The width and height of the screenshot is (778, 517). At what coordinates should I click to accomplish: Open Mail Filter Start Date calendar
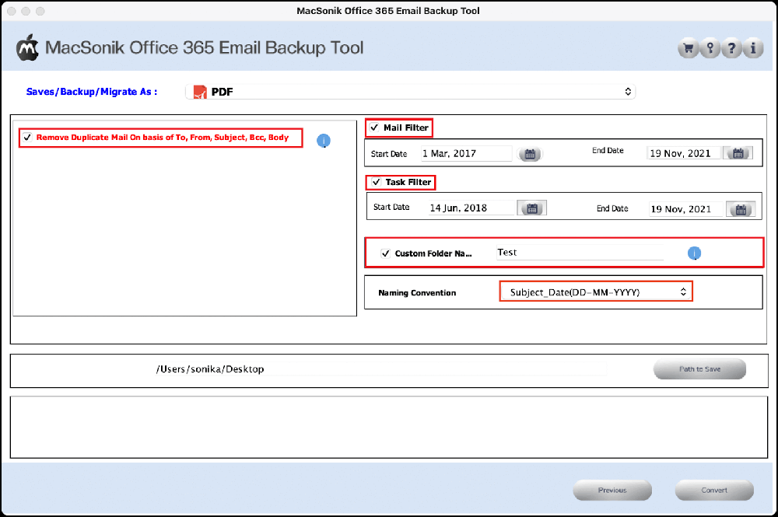click(x=530, y=154)
